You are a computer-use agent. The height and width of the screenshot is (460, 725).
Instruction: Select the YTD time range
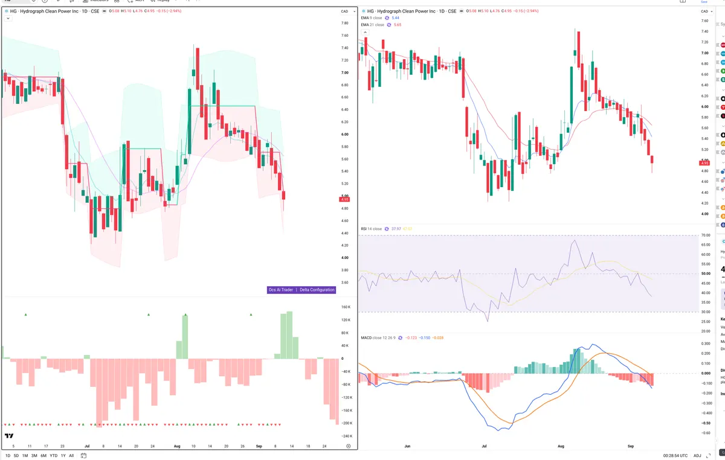coord(54,456)
